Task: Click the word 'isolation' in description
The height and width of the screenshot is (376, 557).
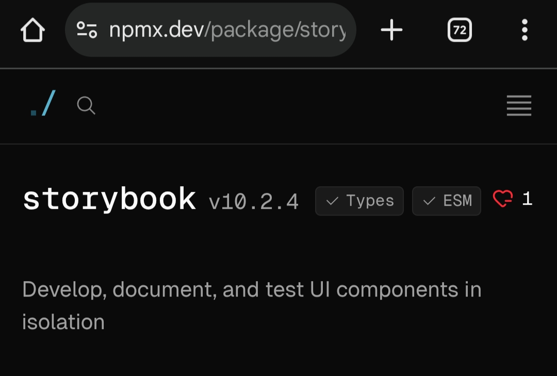Action: coord(63,322)
